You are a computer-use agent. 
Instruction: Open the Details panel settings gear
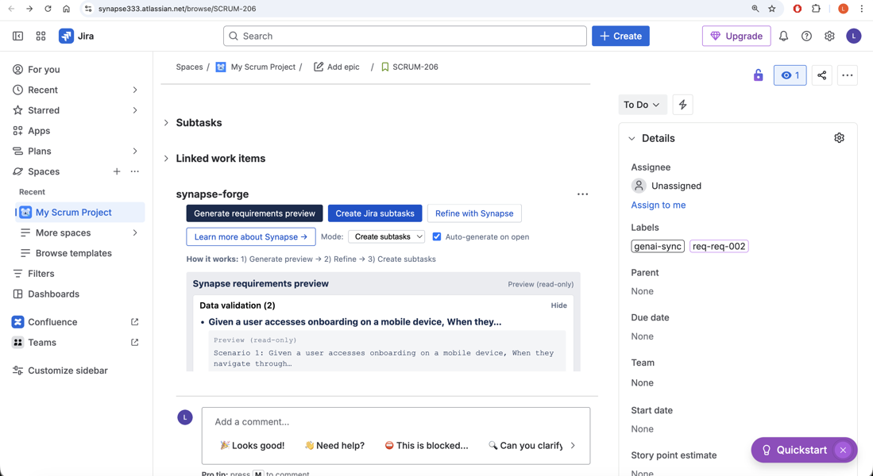[839, 138]
